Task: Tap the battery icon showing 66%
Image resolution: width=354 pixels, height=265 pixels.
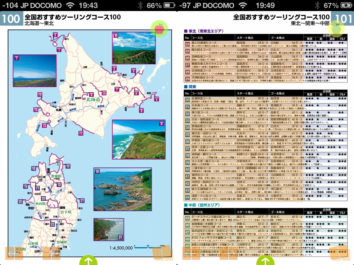Action: [169, 5]
